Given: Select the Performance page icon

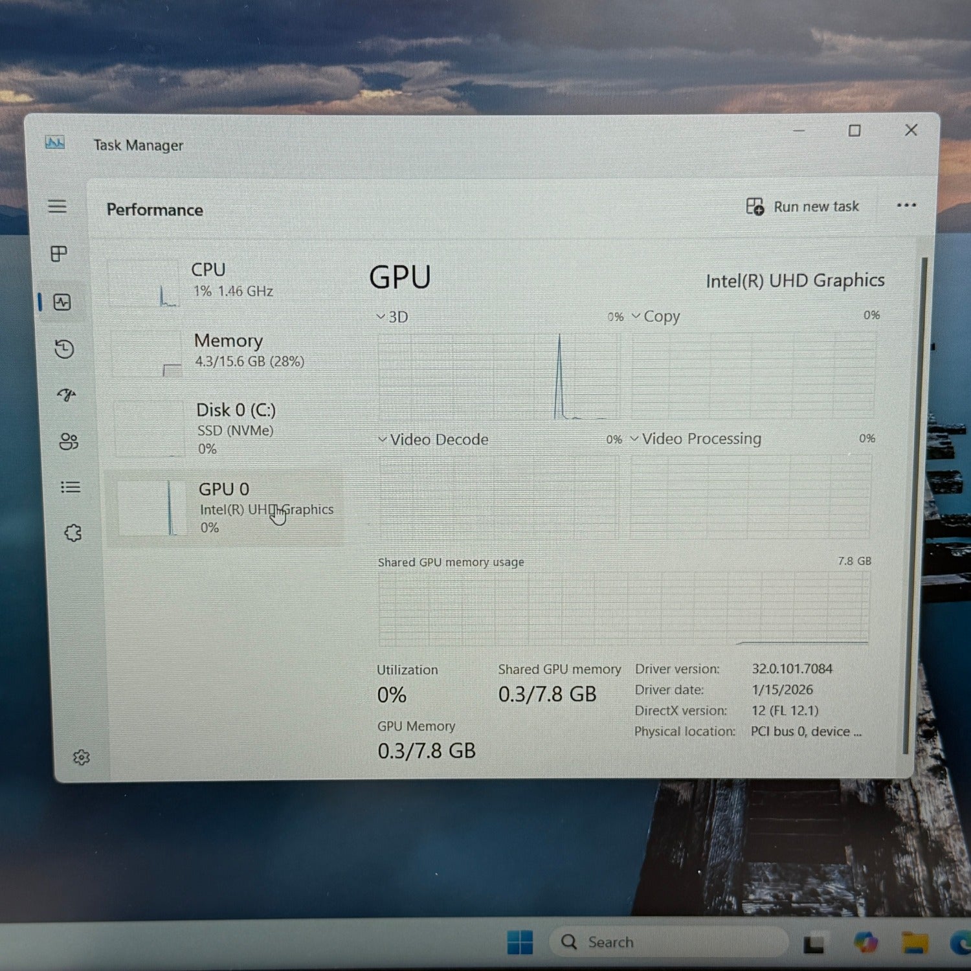Looking at the screenshot, I should (62, 302).
